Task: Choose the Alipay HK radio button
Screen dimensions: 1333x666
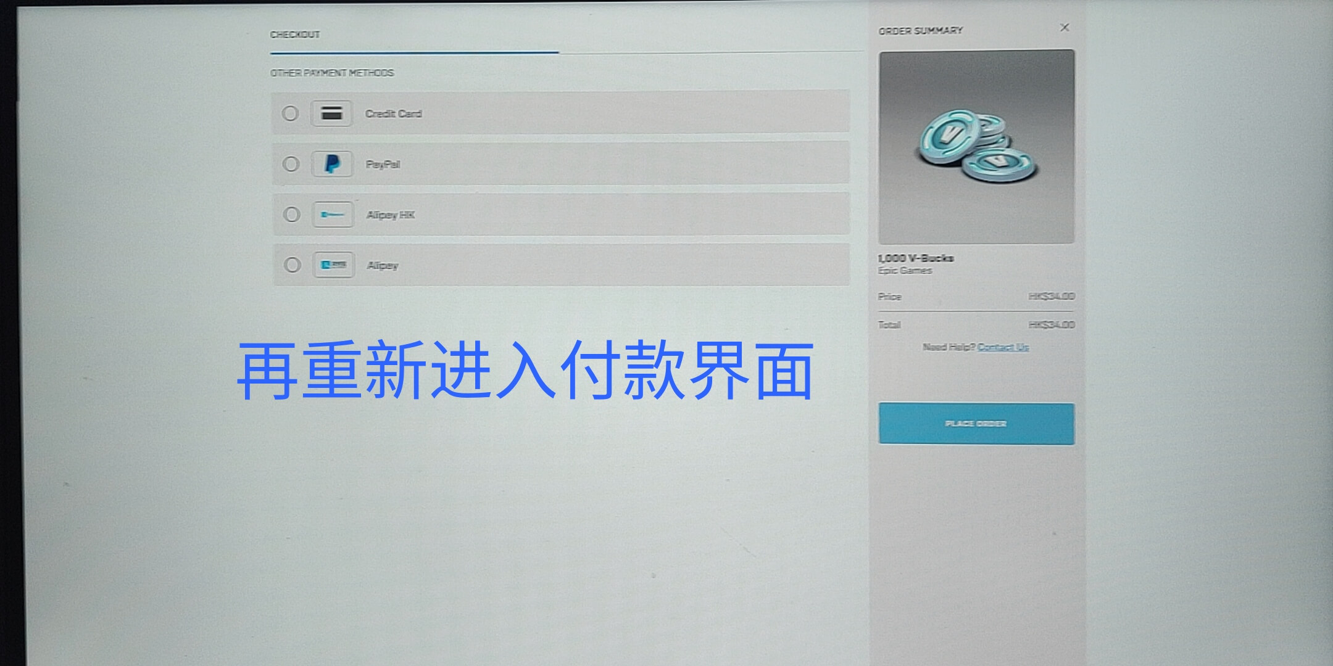Action: click(291, 215)
